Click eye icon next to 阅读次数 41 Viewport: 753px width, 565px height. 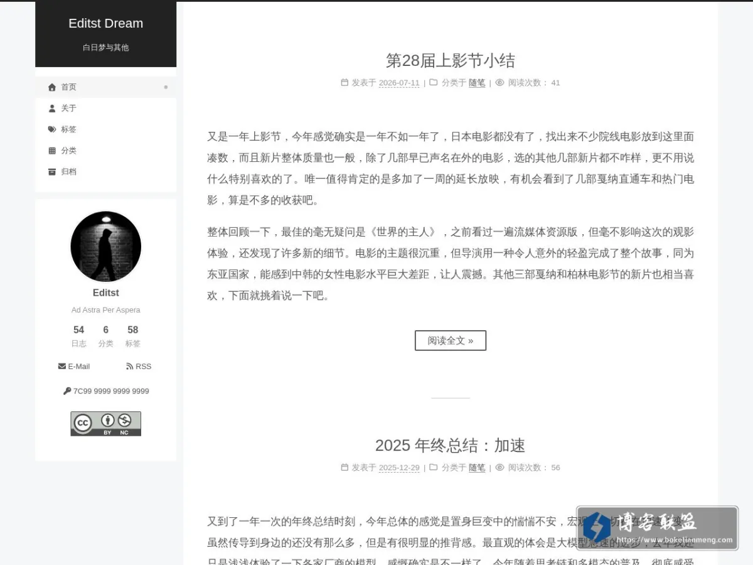(x=499, y=82)
